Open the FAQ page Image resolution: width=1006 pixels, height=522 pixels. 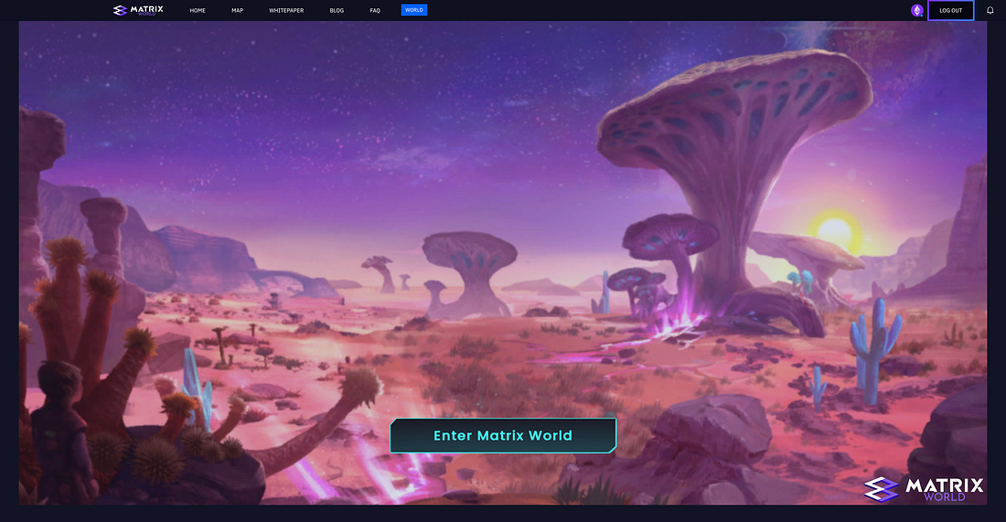tap(375, 11)
